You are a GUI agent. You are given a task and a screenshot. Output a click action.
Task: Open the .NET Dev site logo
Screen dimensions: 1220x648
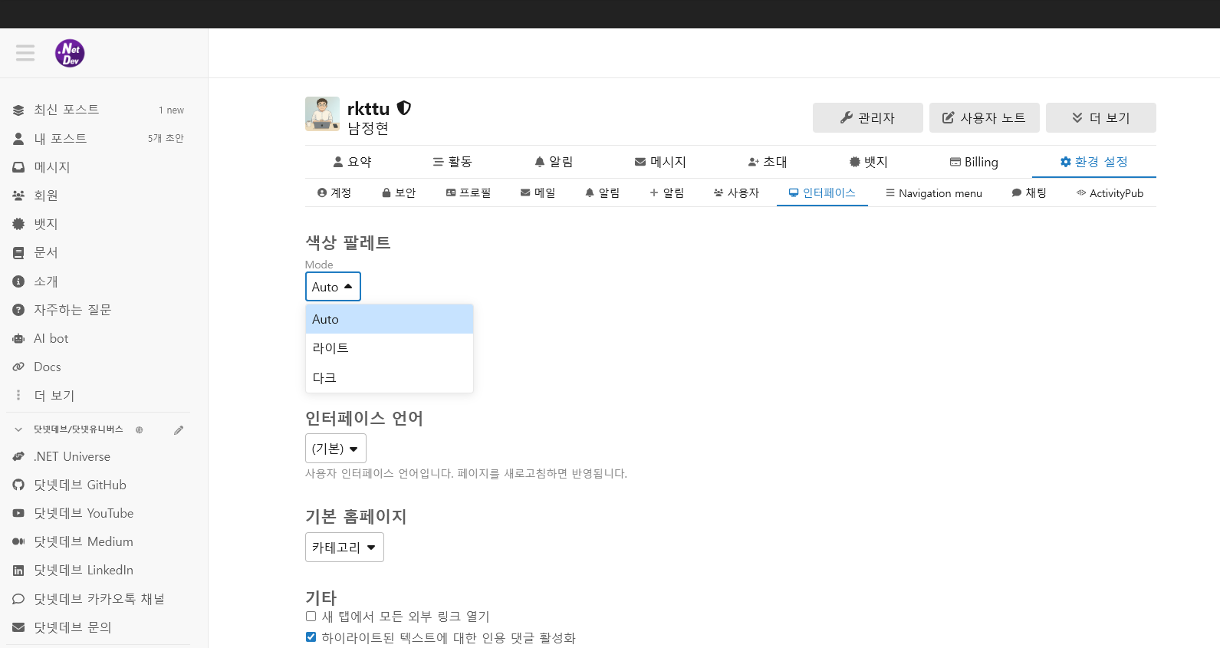pos(70,53)
